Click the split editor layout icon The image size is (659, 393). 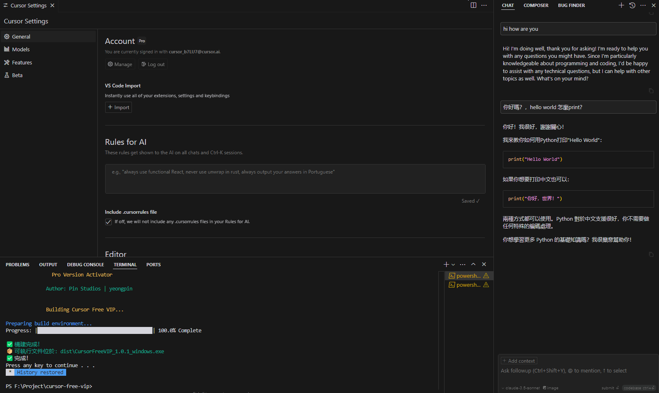[x=473, y=5]
